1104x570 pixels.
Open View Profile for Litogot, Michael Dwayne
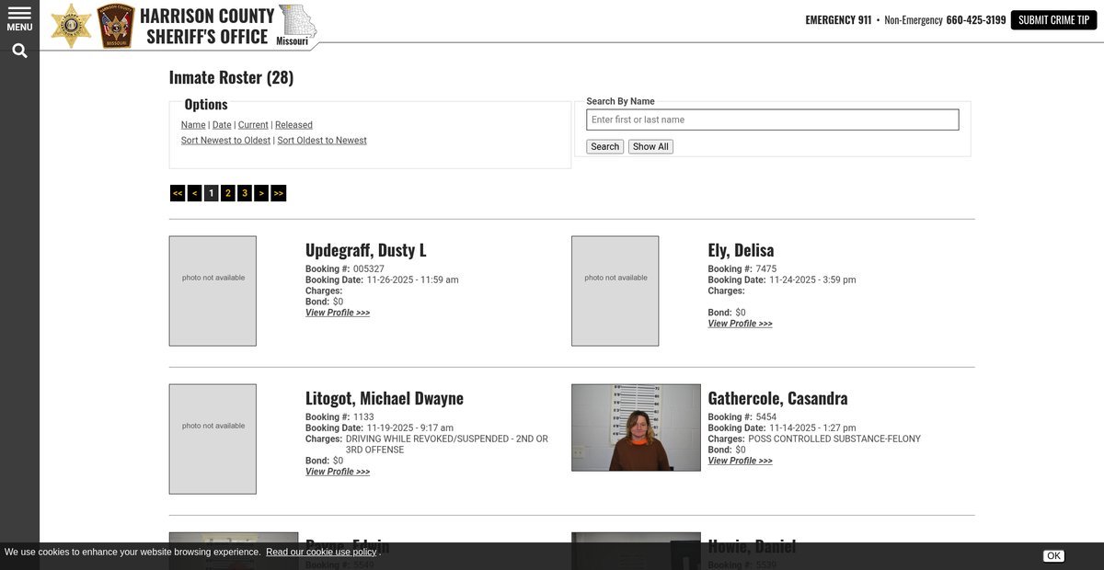point(338,472)
